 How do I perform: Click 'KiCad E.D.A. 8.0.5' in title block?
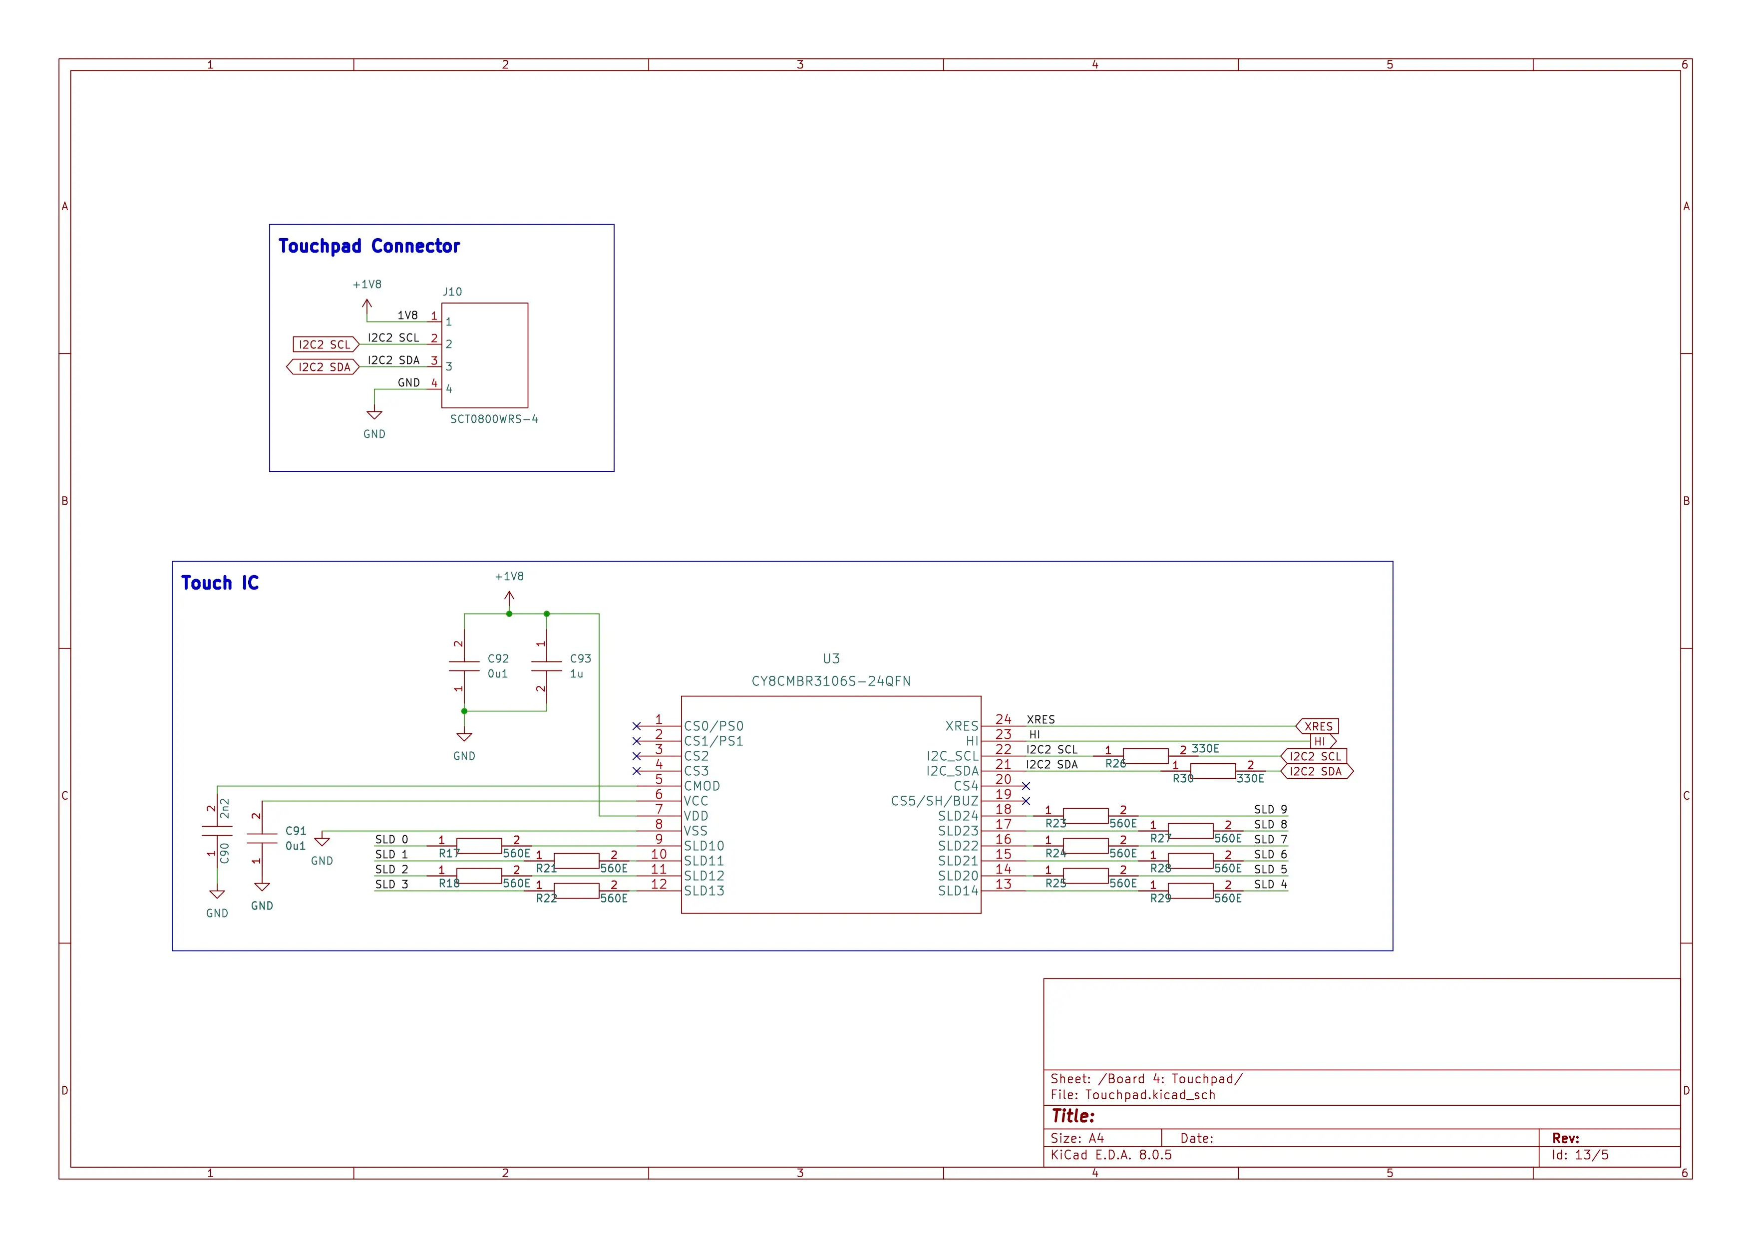coord(1111,1155)
